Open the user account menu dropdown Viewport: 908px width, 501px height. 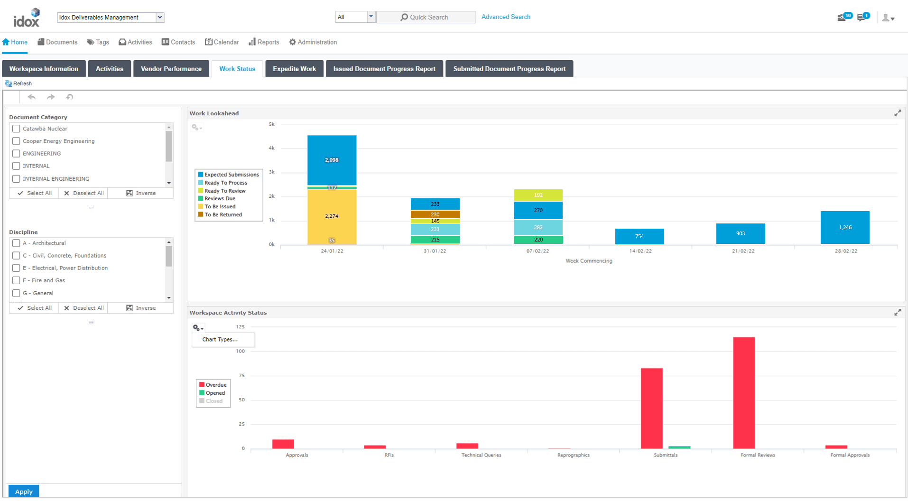coord(888,18)
